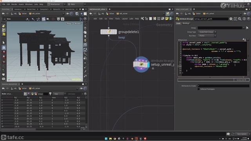Screen dimensions: 251x141
Task: Click the Attributes to Create field
Action: 223,86
